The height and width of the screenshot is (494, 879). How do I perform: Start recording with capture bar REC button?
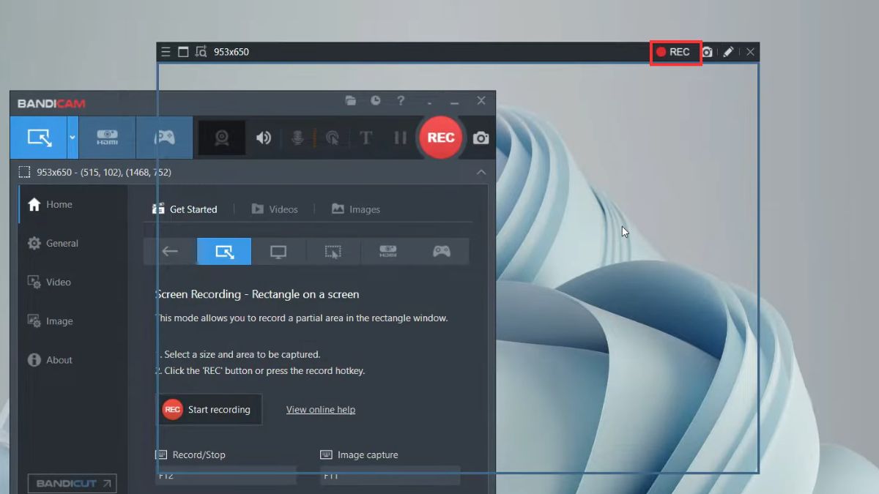point(673,52)
